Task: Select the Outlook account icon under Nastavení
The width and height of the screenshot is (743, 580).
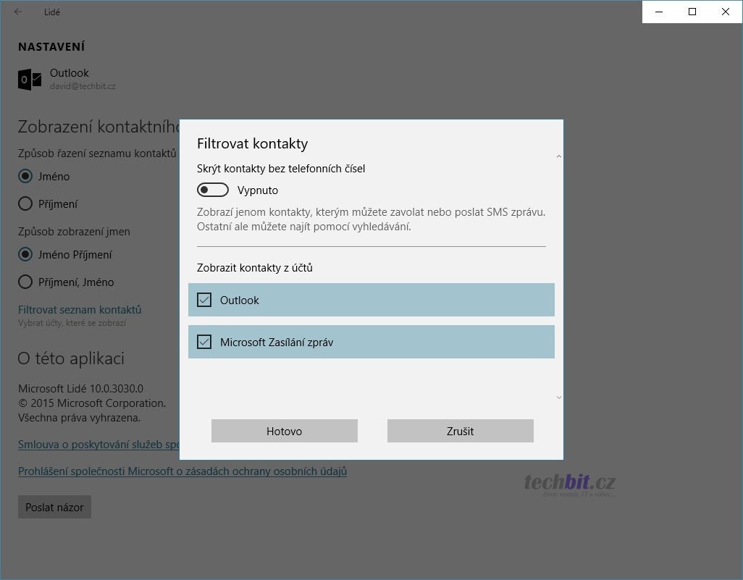Action: (30, 79)
